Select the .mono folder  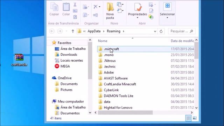[x=109, y=55]
